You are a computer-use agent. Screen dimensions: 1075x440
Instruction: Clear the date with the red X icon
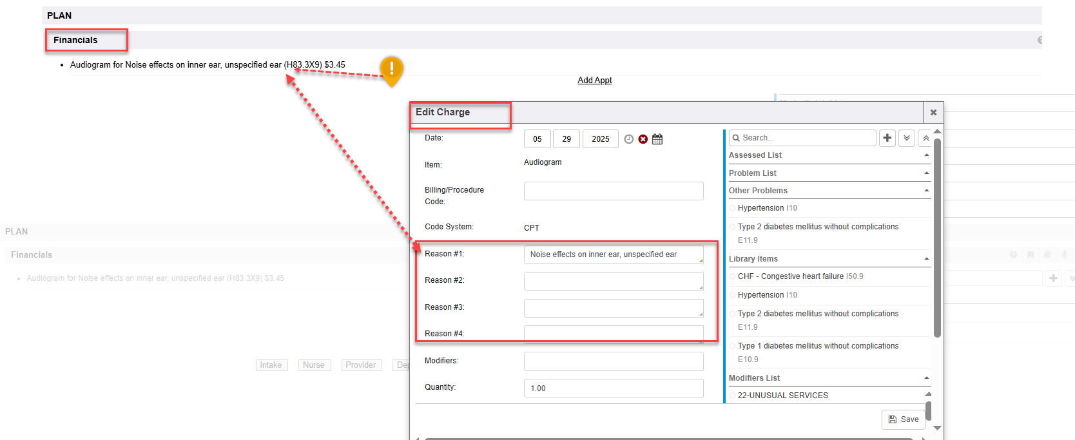(x=643, y=139)
